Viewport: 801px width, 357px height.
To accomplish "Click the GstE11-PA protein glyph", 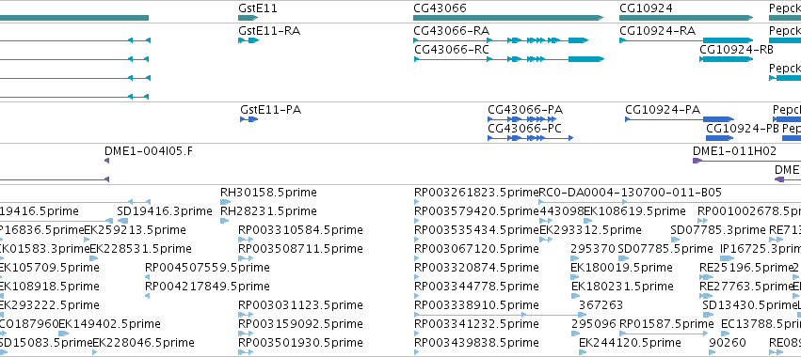I will 248,119.
